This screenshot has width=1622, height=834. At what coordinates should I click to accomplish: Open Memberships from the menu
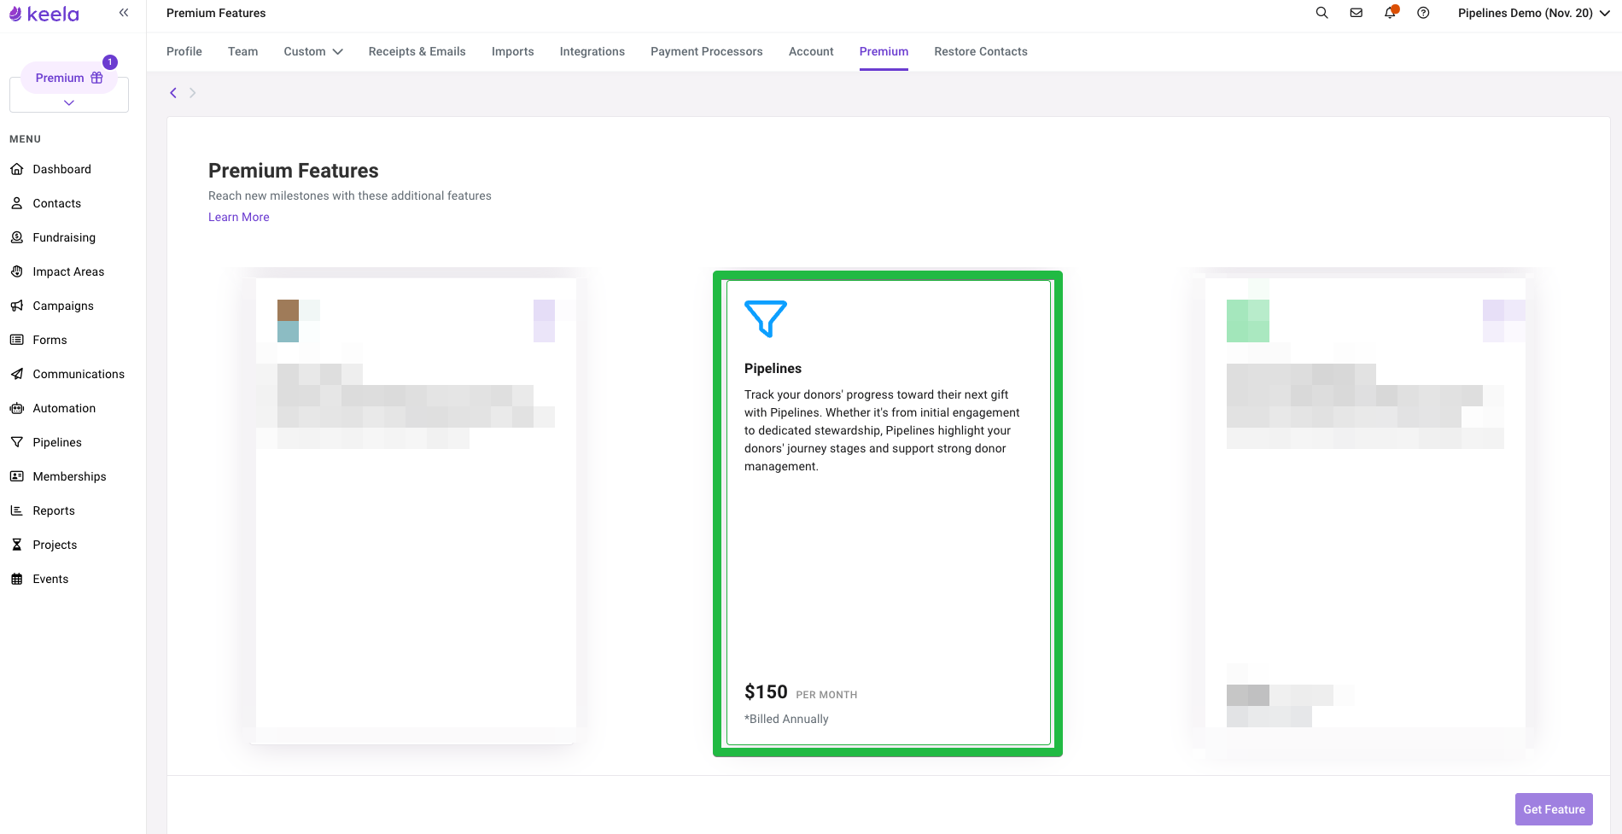pos(70,476)
